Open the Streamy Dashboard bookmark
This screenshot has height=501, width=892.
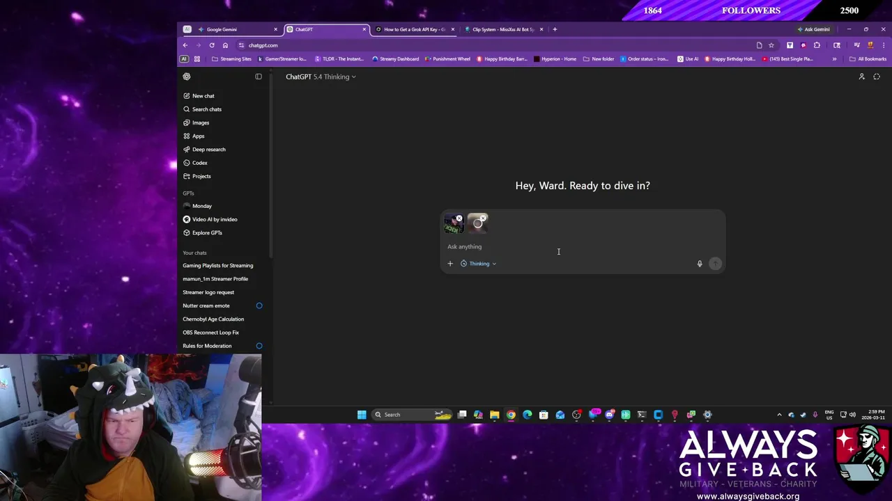(x=395, y=59)
